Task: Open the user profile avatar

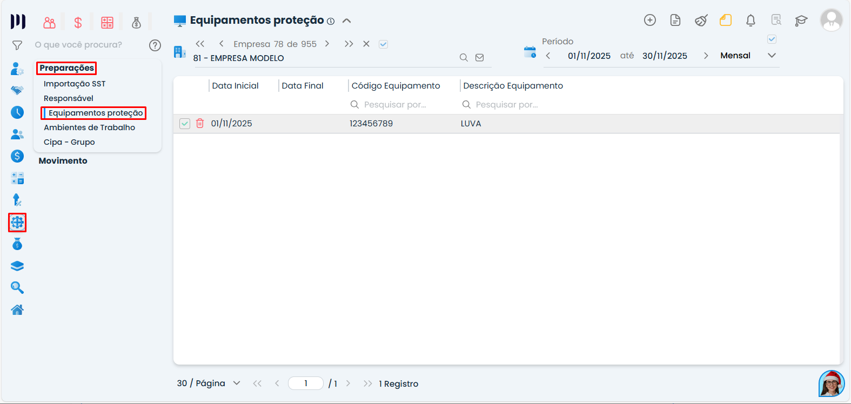Action: point(832,20)
